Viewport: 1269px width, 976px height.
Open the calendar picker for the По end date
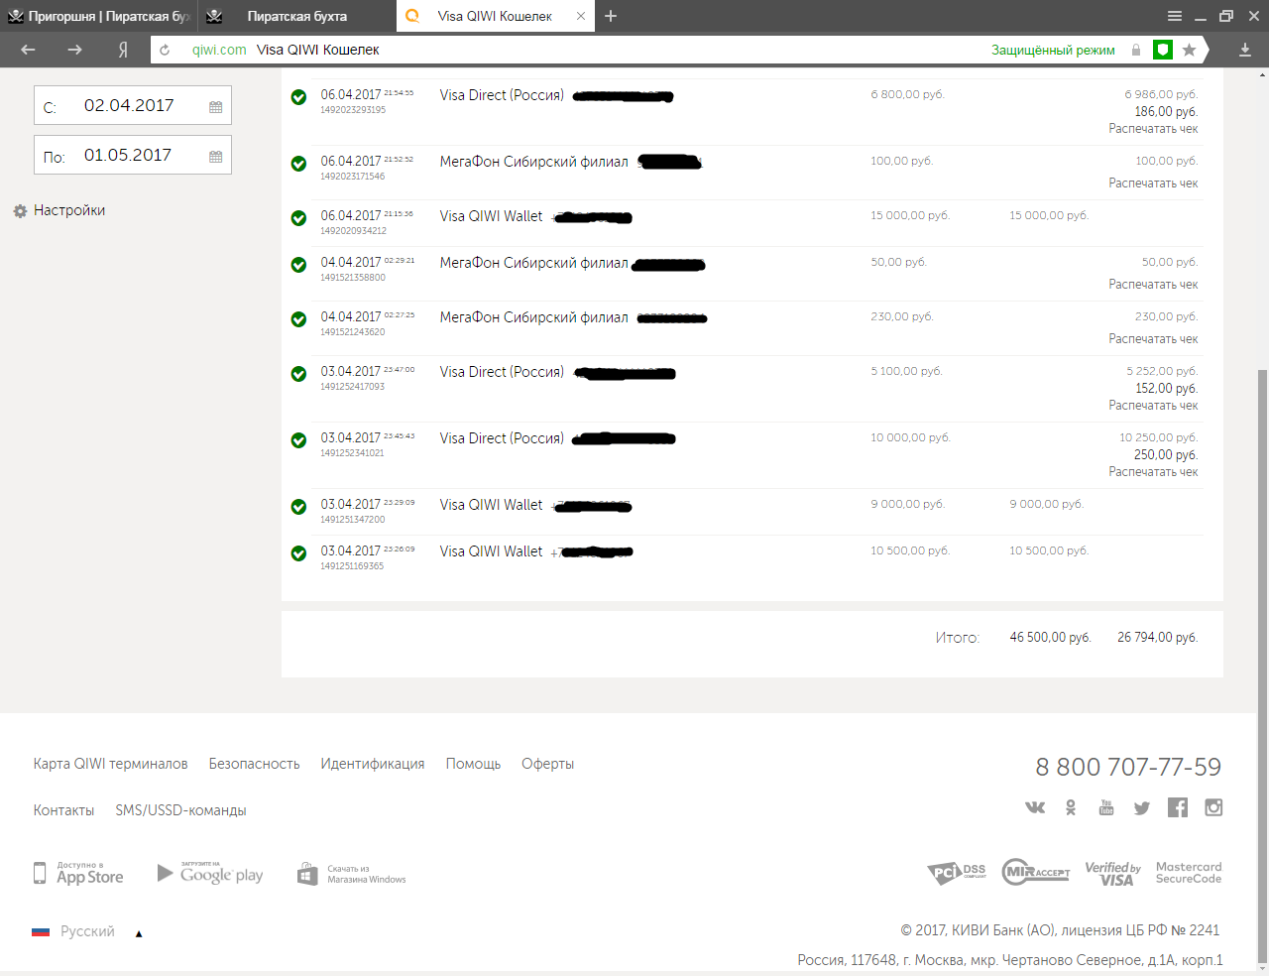[x=215, y=157]
